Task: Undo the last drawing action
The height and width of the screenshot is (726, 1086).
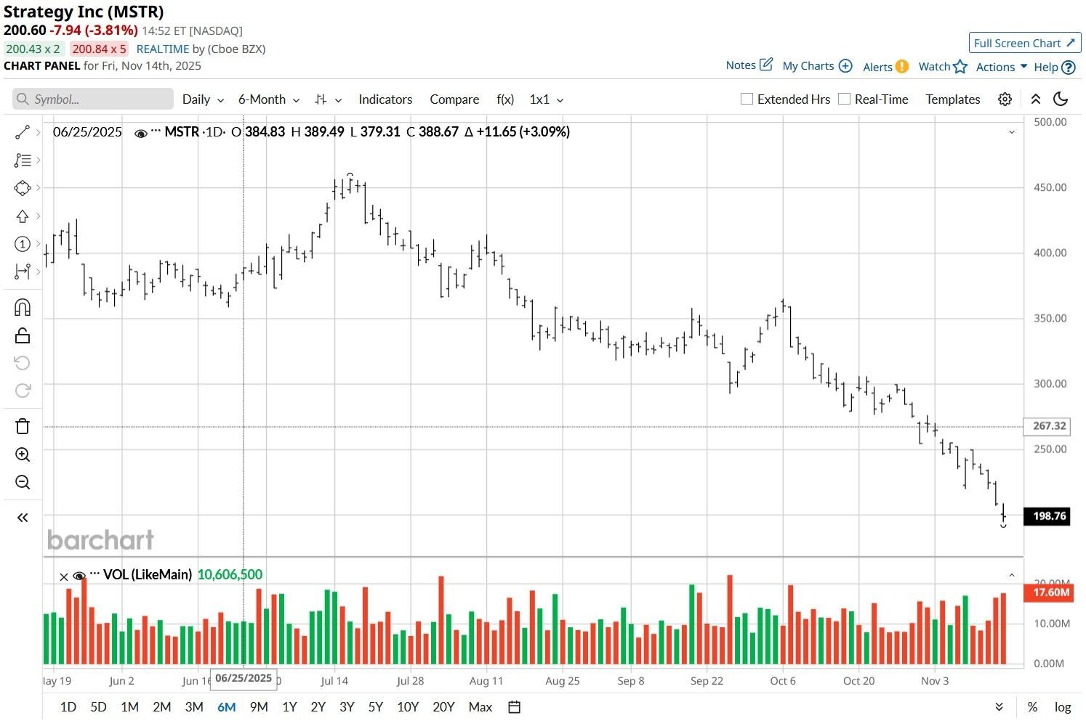Action: click(23, 362)
